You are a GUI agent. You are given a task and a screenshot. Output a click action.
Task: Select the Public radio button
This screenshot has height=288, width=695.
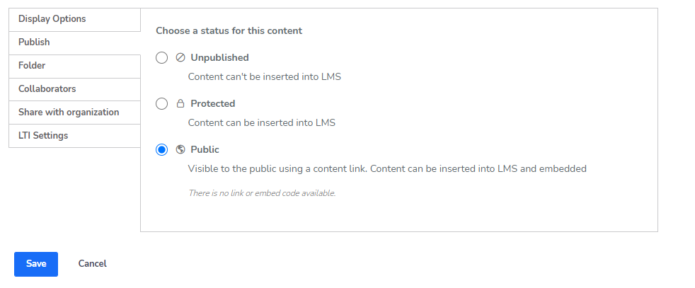162,150
